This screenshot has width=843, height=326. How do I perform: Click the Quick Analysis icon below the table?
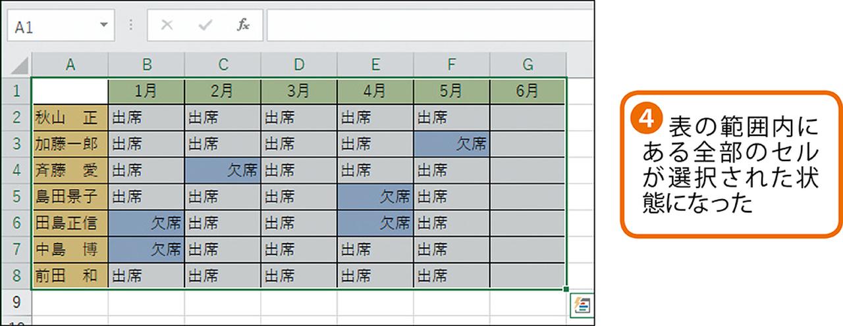point(584,304)
